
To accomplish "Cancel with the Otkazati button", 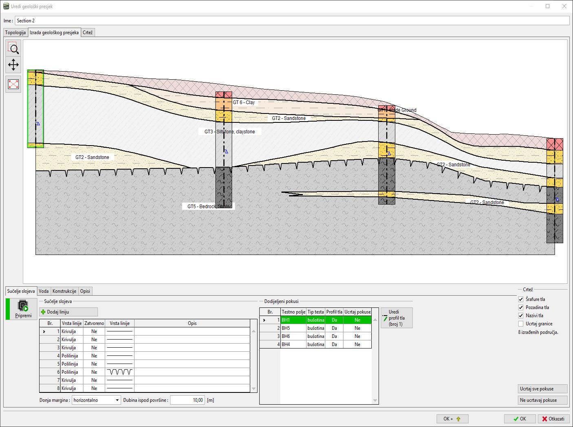I will pyautogui.click(x=553, y=419).
